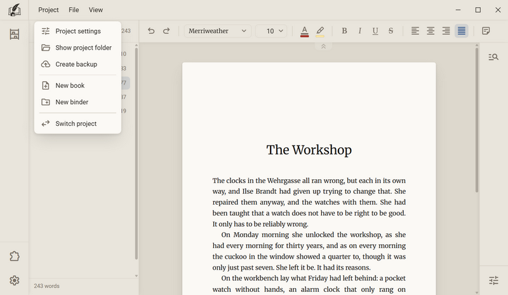Close the application window
This screenshot has height=295, width=508.
coord(498,10)
